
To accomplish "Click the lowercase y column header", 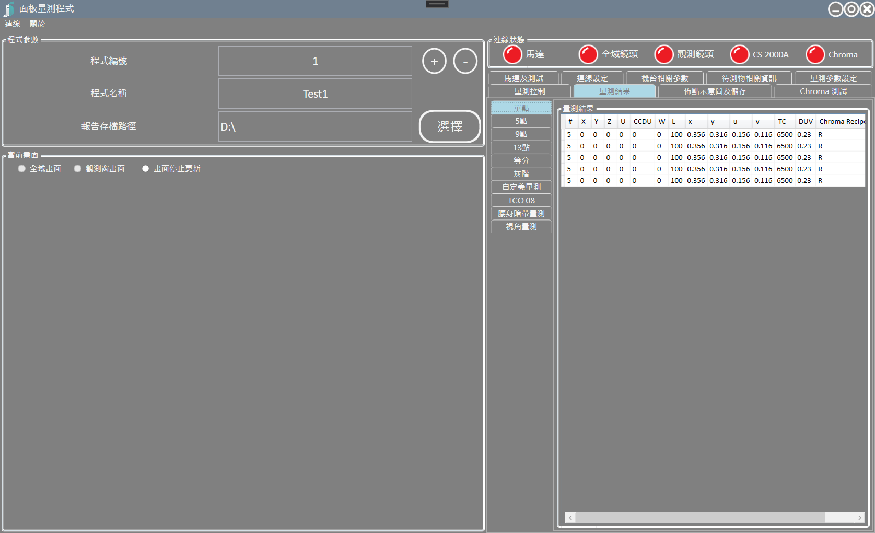I will click(x=718, y=122).
